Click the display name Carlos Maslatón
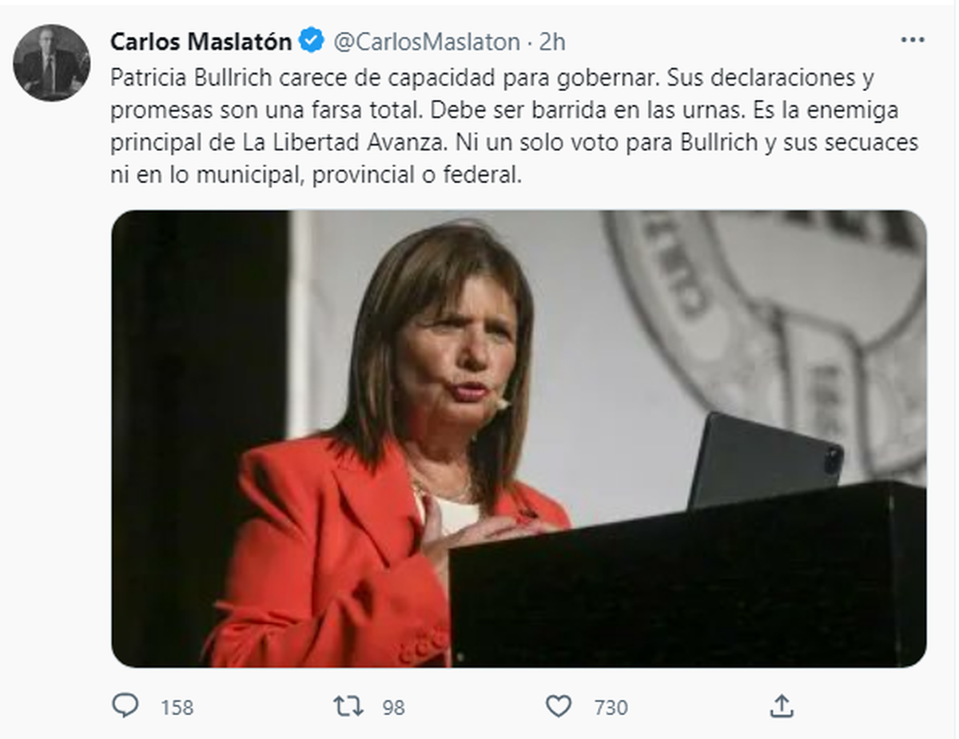This screenshot has width=959, height=739. pos(201,41)
